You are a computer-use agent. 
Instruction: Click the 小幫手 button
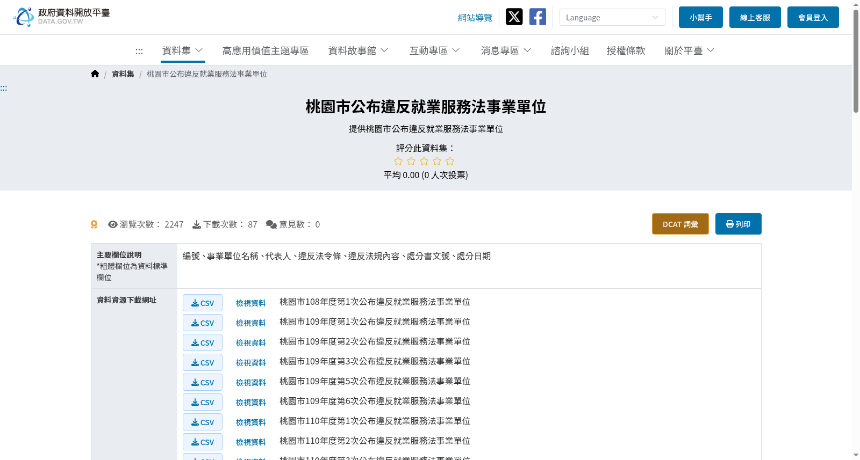701,17
